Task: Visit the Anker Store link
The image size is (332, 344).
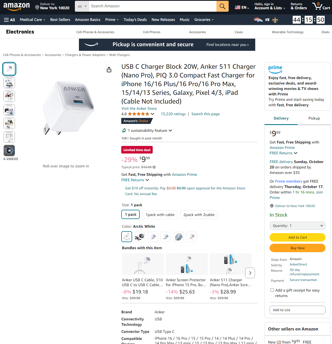Action: (x=139, y=108)
